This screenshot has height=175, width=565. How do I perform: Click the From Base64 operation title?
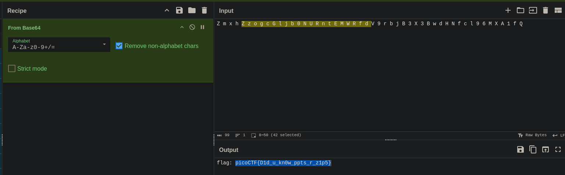coord(24,28)
